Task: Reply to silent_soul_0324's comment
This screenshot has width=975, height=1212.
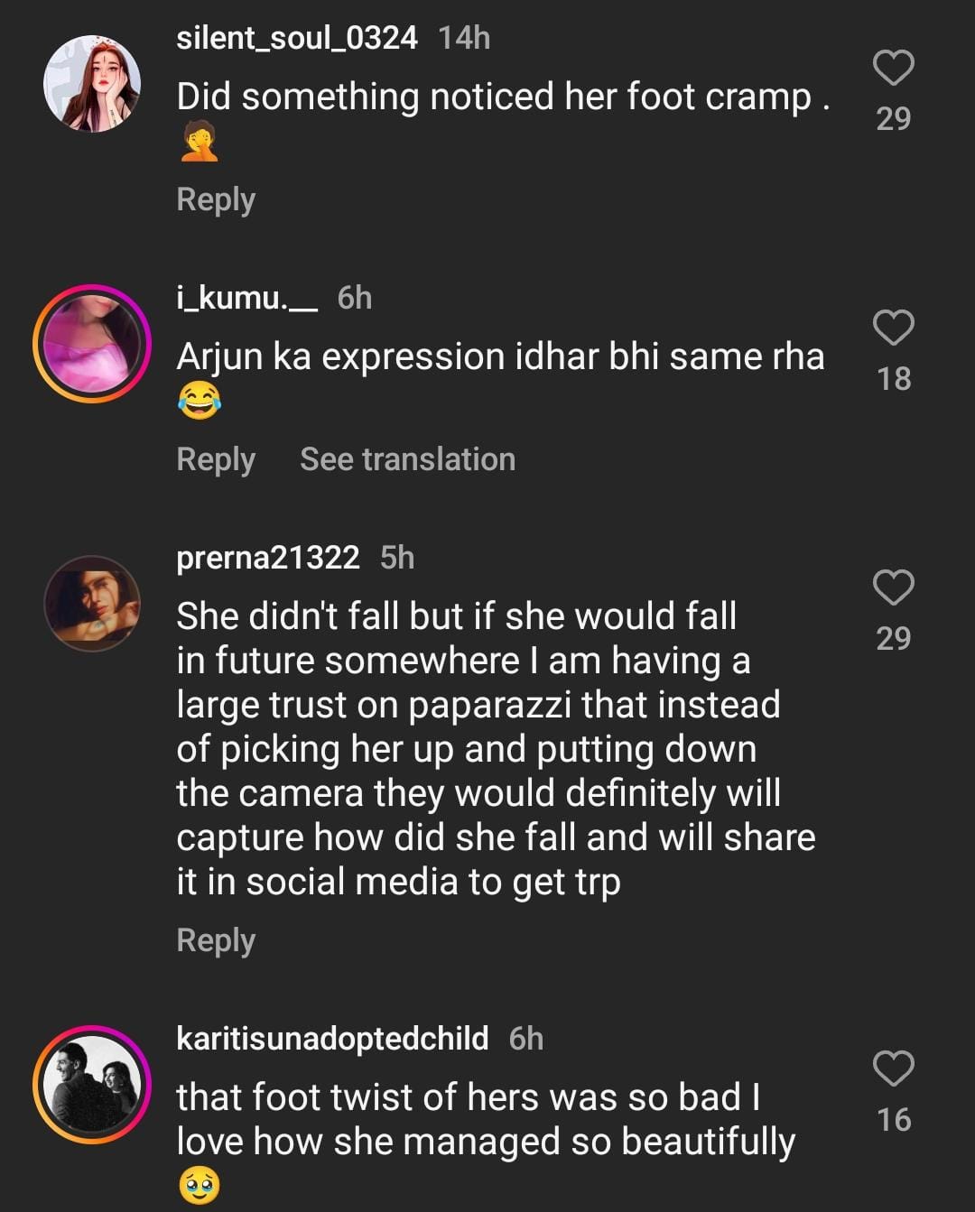Action: click(x=216, y=199)
